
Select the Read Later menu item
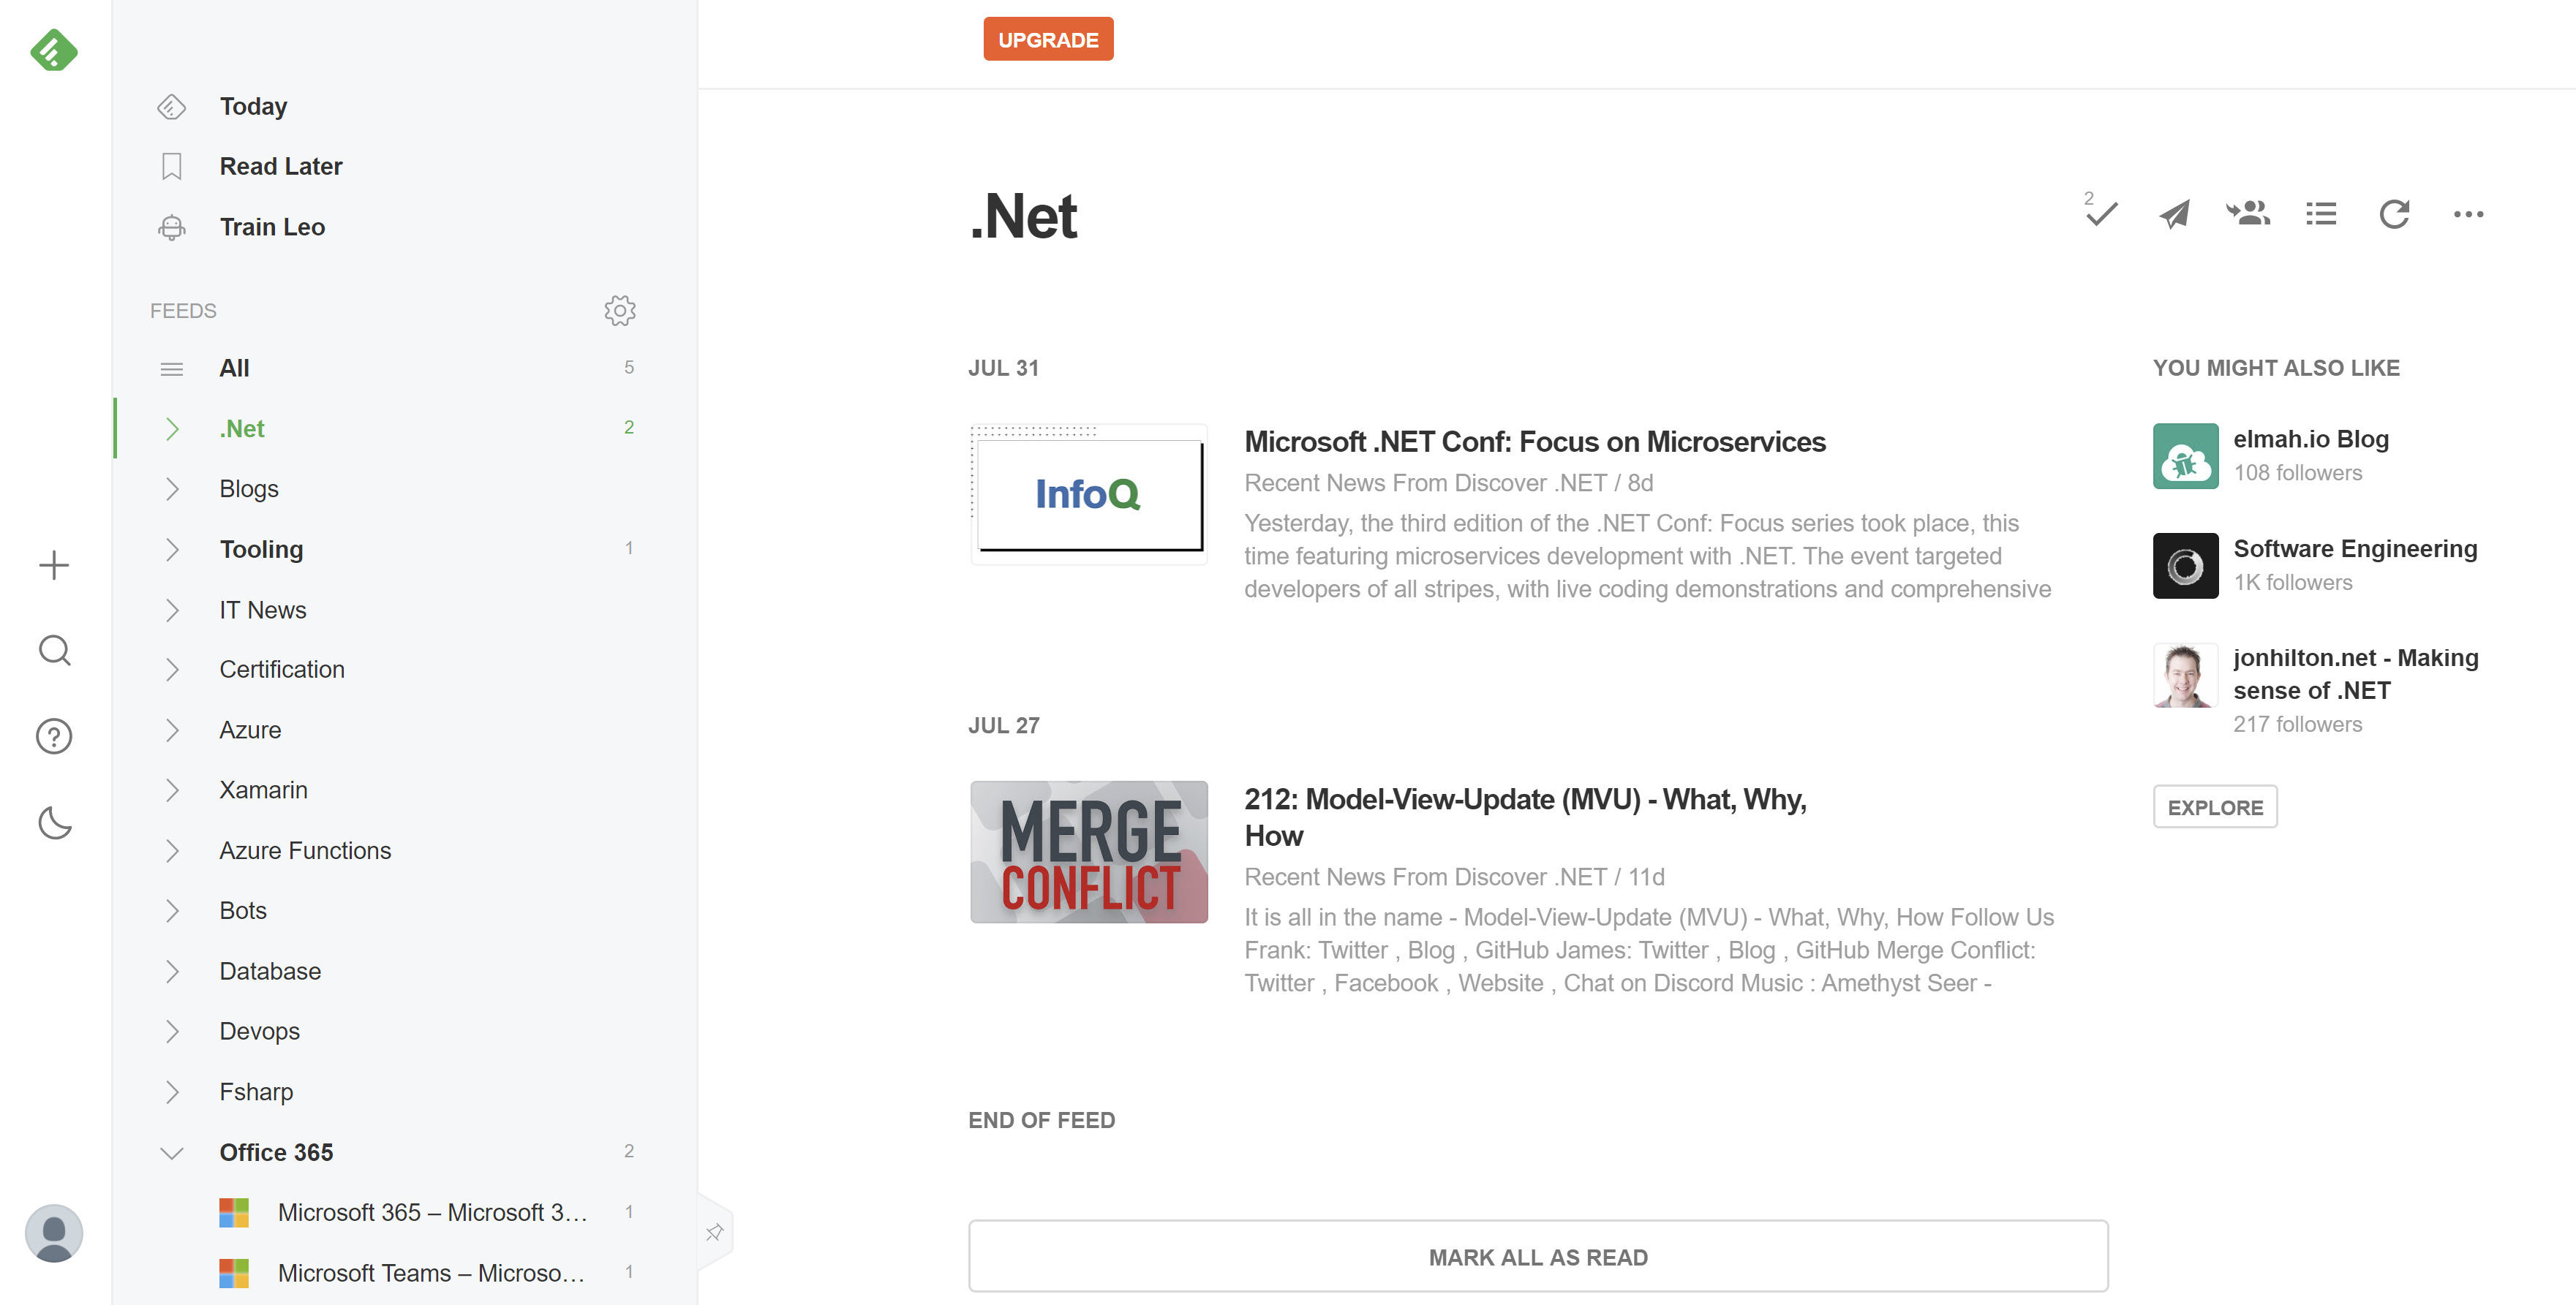tap(281, 166)
